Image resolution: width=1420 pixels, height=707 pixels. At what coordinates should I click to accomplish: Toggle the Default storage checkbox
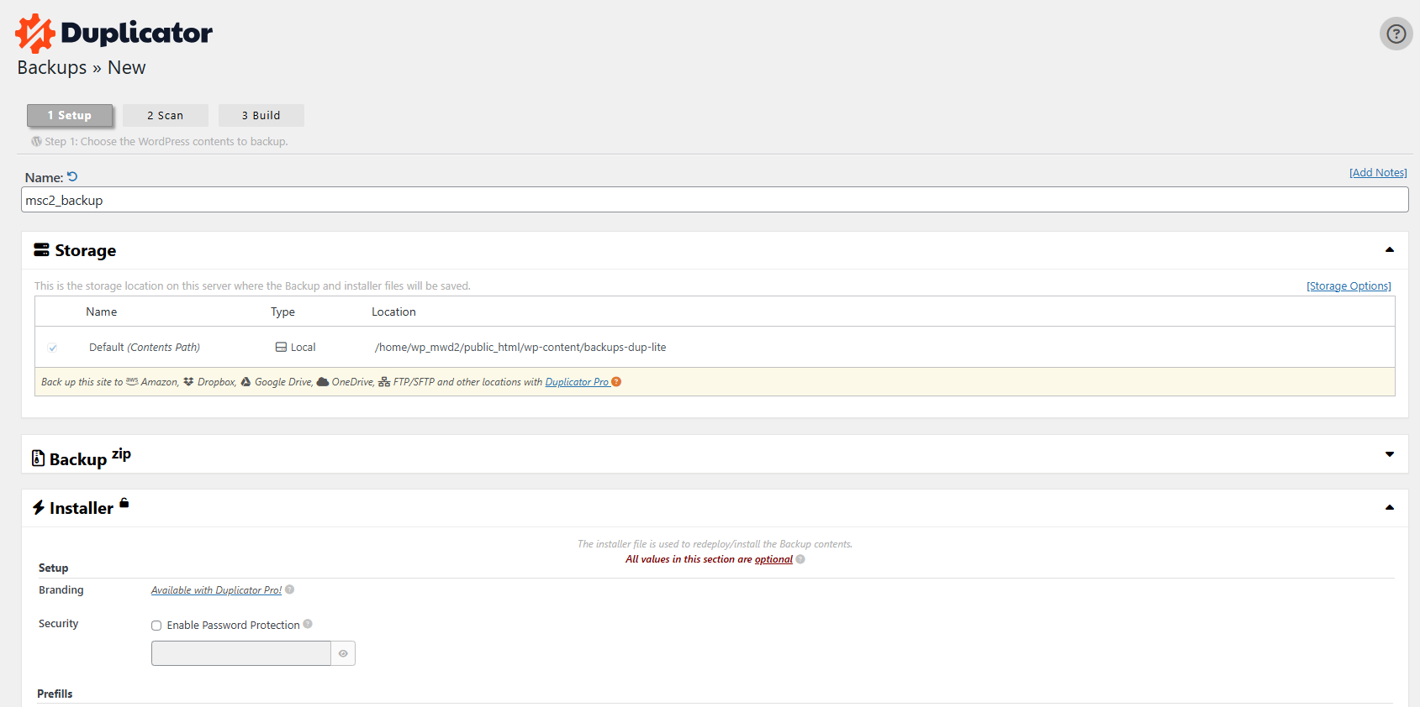tap(53, 348)
